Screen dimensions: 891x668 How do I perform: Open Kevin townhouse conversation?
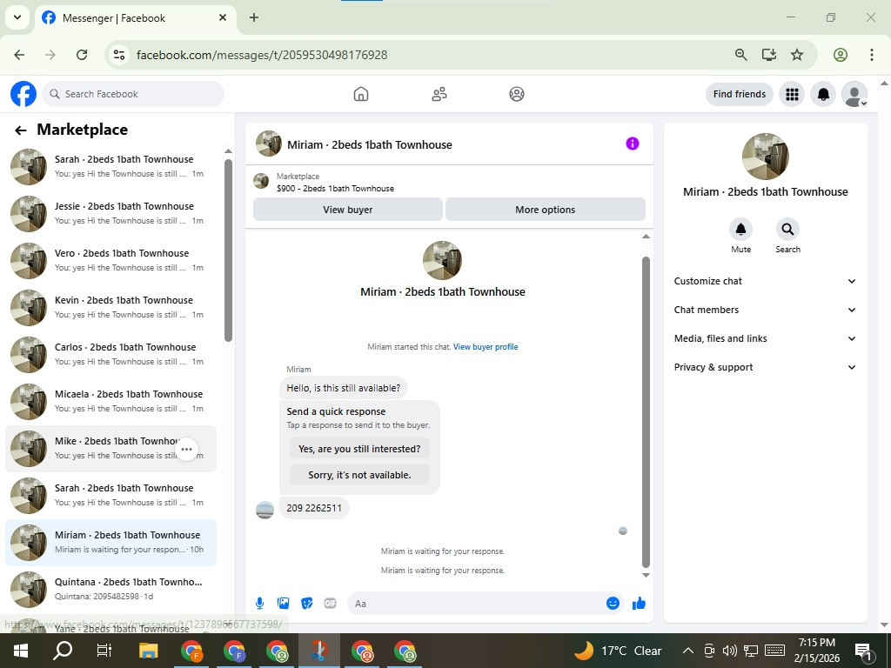click(111, 307)
